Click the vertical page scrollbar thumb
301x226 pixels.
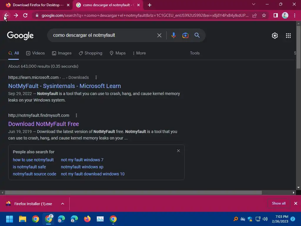pos(298,47)
